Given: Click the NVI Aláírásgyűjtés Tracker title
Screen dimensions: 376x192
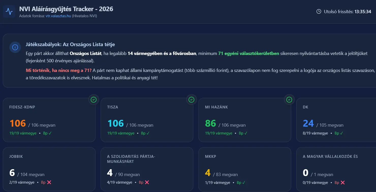Looking at the screenshot, I should click(x=66, y=9).
